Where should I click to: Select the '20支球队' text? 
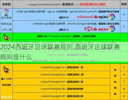point(64,17)
